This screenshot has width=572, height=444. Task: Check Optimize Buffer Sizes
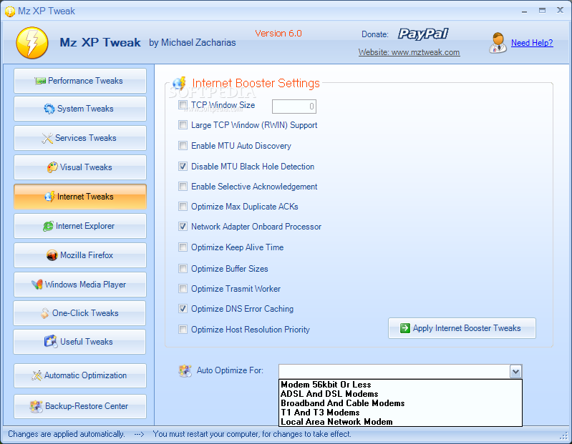click(183, 269)
